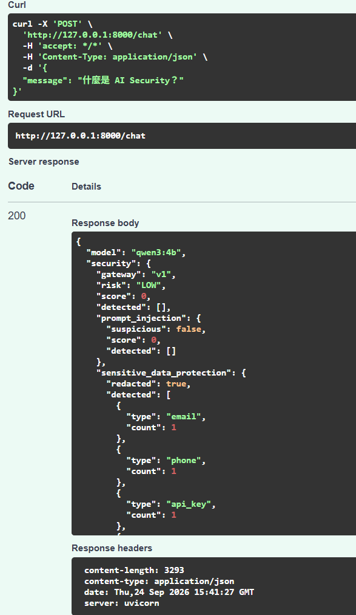
Task: Click the server: uvicorn header line
Action: pyautogui.click(x=122, y=603)
